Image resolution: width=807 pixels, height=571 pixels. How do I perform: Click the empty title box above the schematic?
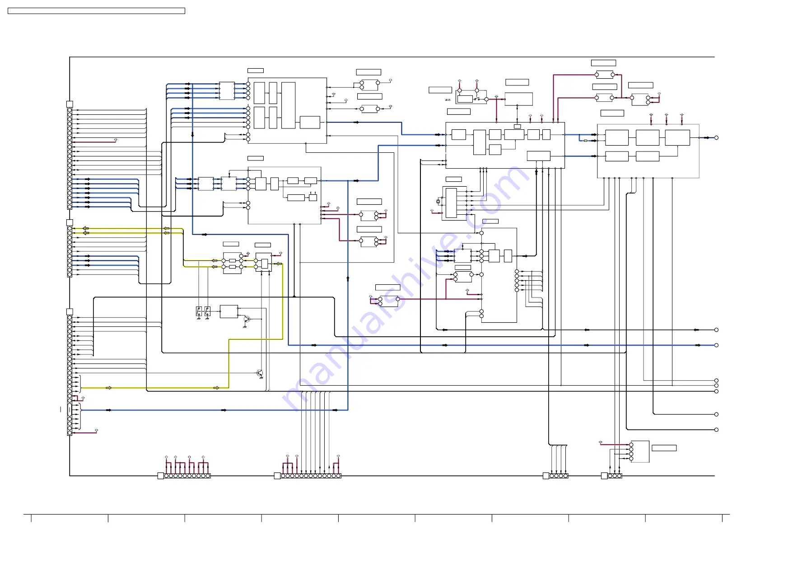click(x=96, y=11)
